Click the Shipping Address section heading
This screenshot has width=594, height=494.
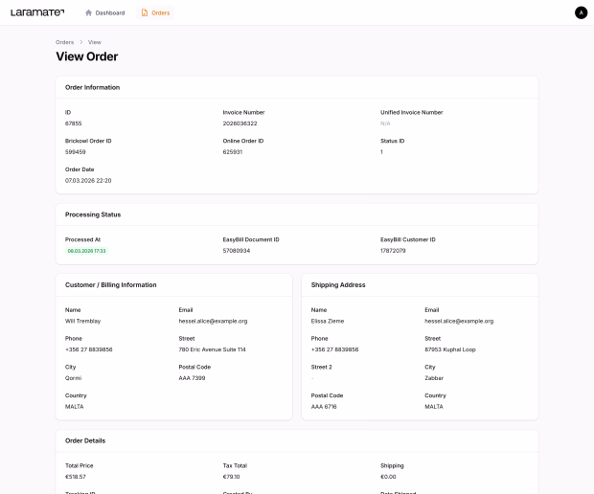point(338,284)
